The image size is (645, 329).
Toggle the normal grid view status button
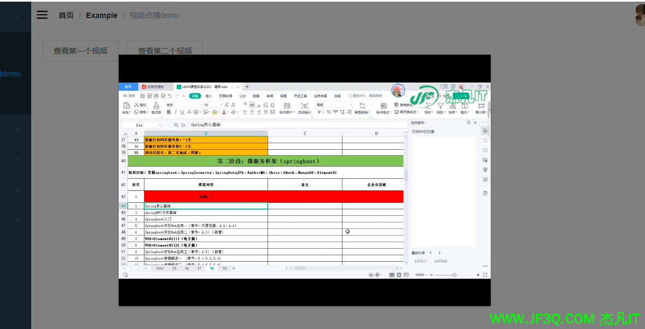[x=391, y=275]
